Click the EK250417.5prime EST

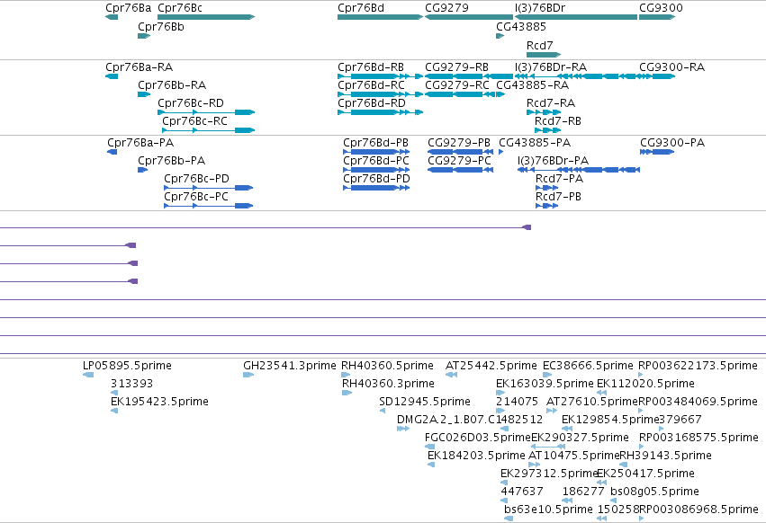[x=601, y=483]
